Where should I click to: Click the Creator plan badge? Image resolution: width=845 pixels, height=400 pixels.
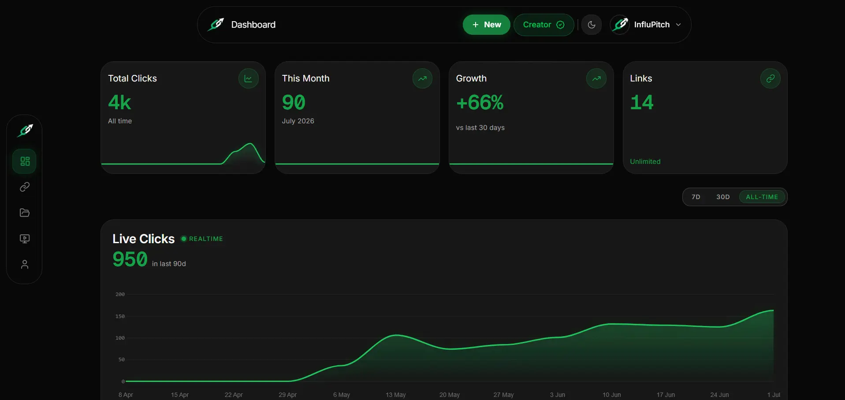coord(543,25)
